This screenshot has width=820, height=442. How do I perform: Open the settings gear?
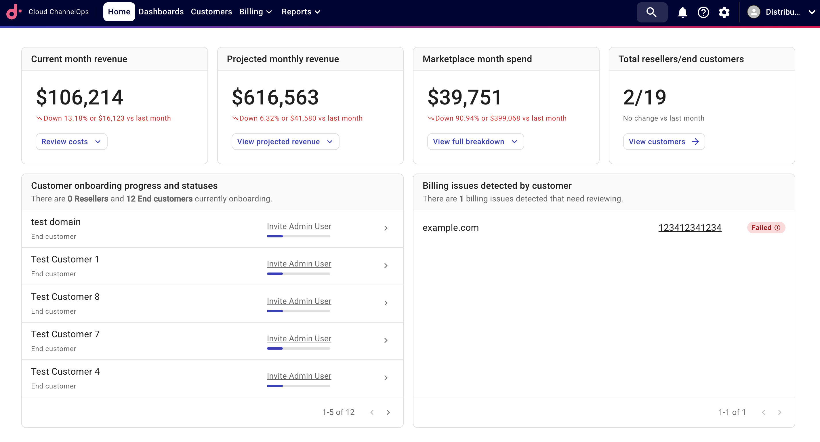[724, 12]
